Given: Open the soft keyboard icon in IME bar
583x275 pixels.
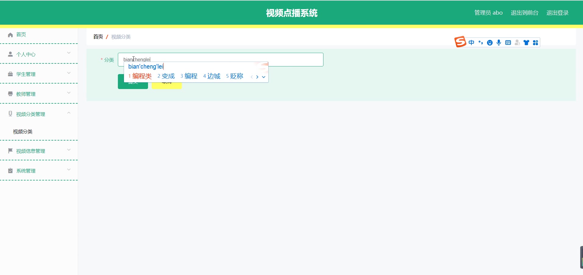Looking at the screenshot, I should [508, 43].
